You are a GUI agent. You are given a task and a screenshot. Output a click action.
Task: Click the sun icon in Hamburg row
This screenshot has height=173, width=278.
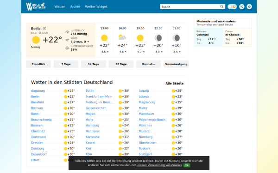pos(120,125)
